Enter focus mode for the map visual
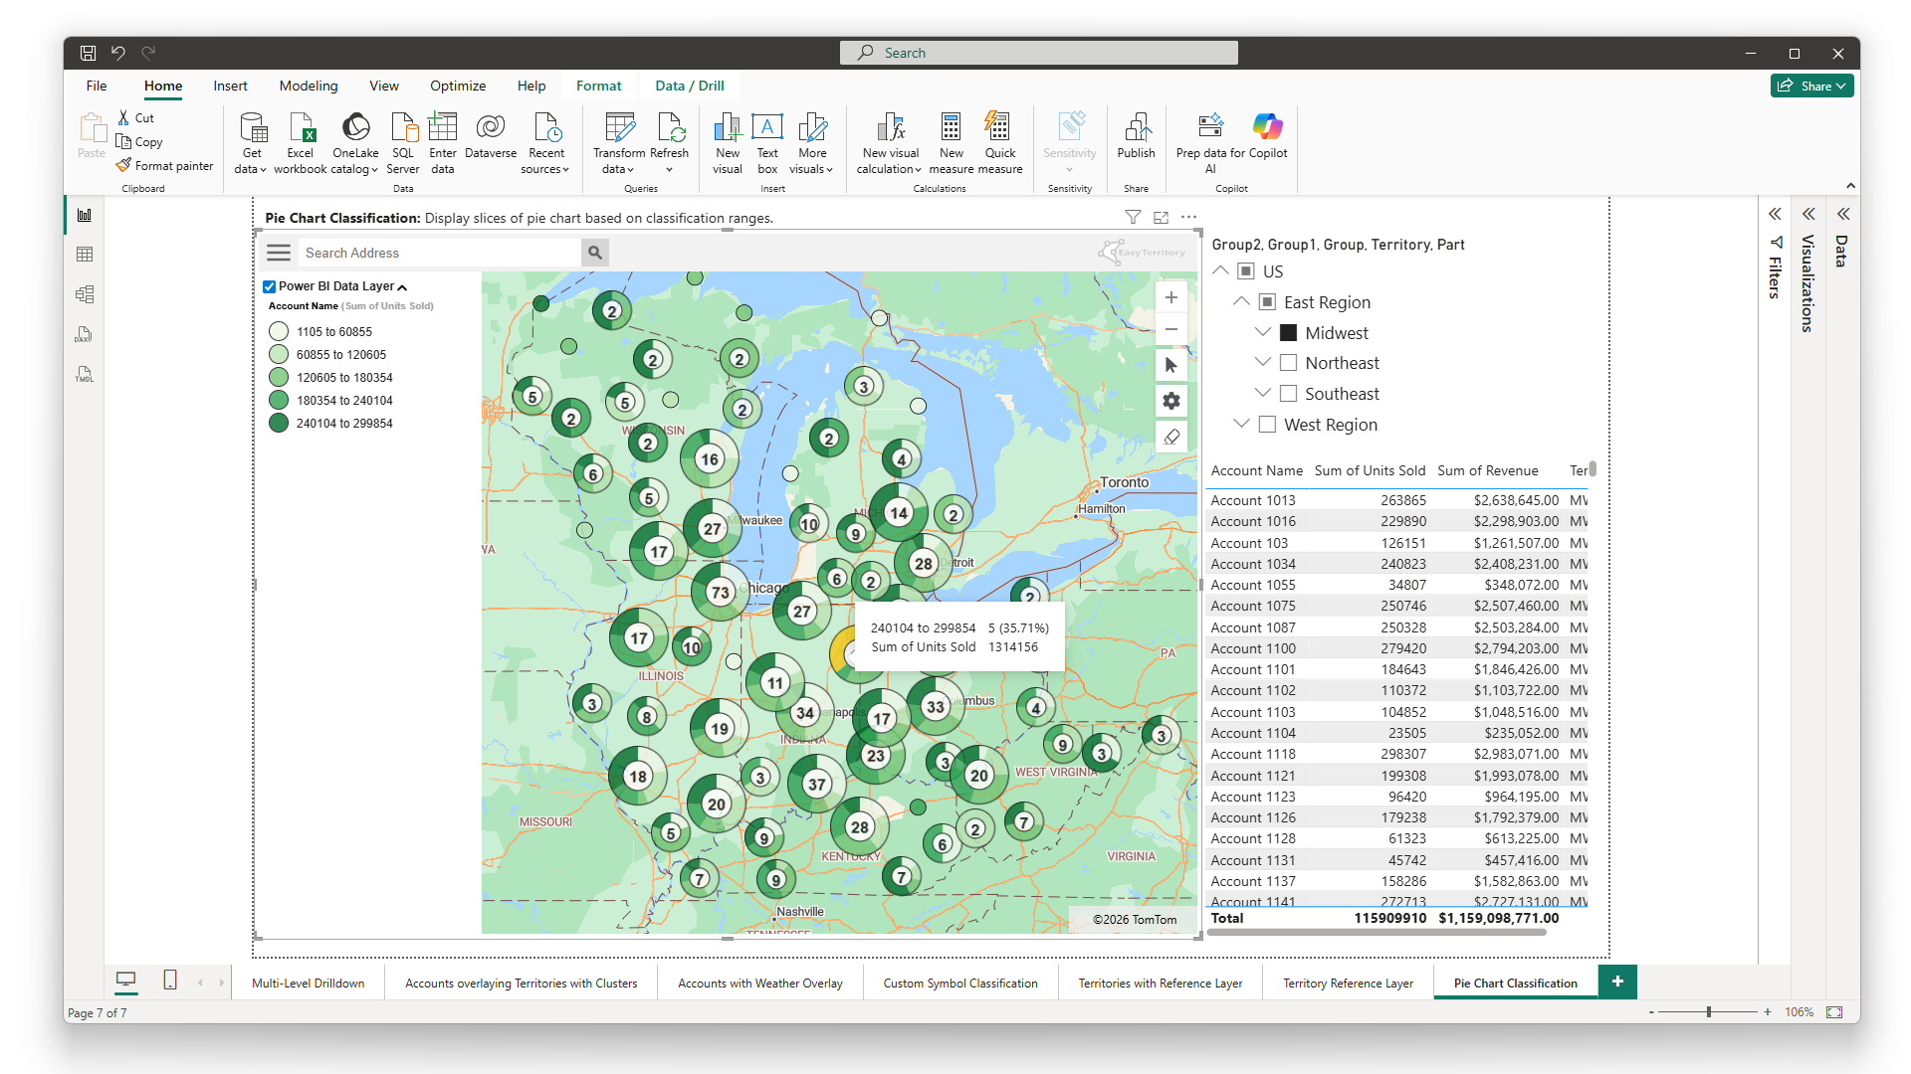 pos(1161,217)
